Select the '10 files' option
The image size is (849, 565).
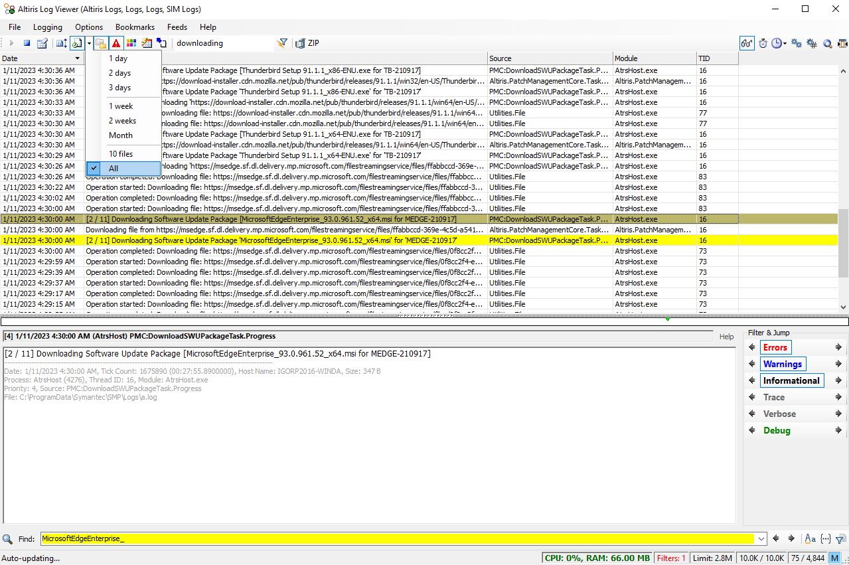pos(121,153)
